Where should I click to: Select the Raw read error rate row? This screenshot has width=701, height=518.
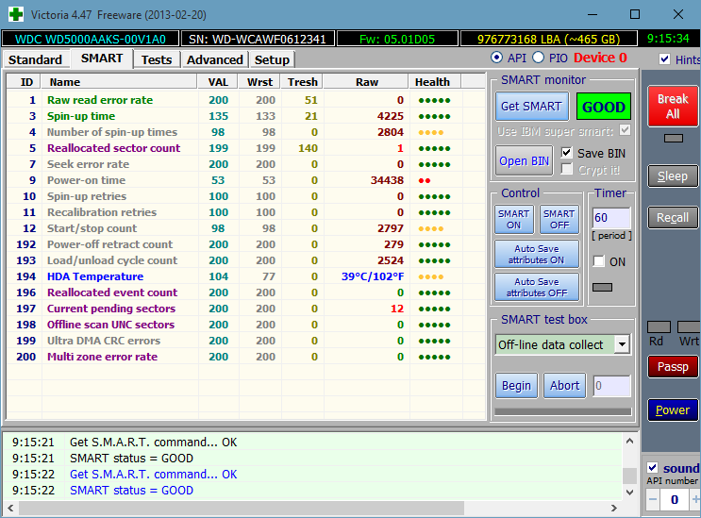click(x=246, y=100)
